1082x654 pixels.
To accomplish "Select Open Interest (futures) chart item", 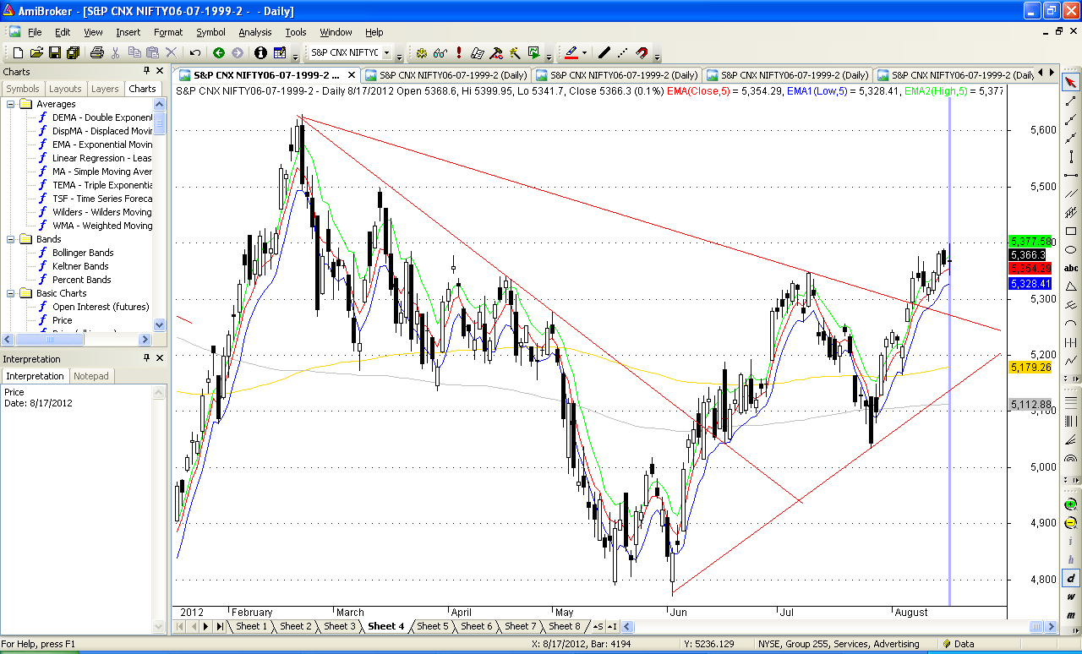I will click(101, 307).
